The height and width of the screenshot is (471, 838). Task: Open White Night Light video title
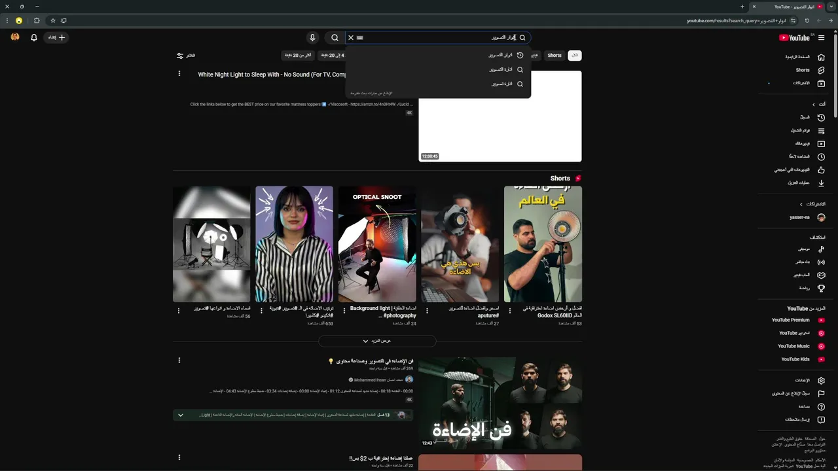coord(272,75)
